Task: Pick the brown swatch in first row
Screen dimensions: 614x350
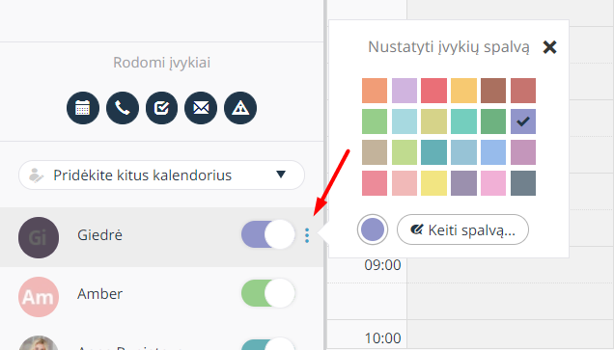Action: [x=493, y=91]
